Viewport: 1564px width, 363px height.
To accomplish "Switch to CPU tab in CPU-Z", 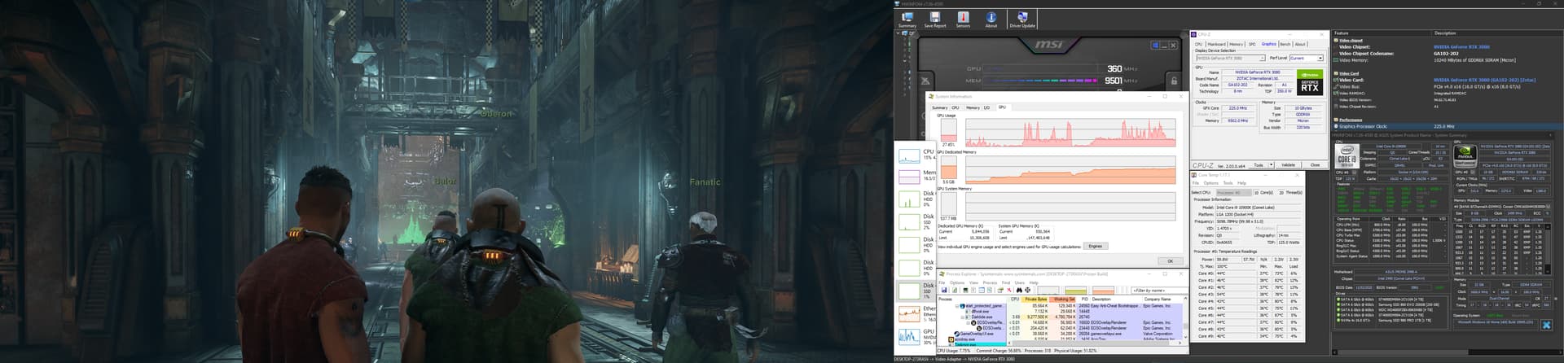I will tap(1198, 44).
